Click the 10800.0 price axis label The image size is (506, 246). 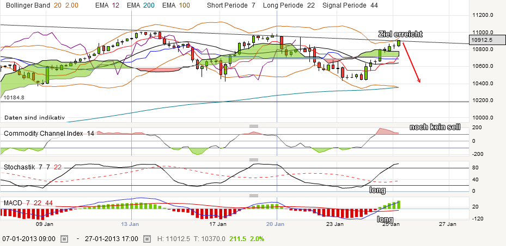pos(483,49)
